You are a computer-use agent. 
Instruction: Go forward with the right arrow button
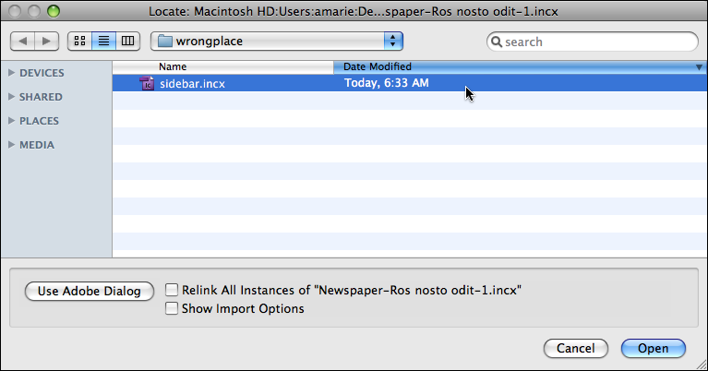pos(46,42)
